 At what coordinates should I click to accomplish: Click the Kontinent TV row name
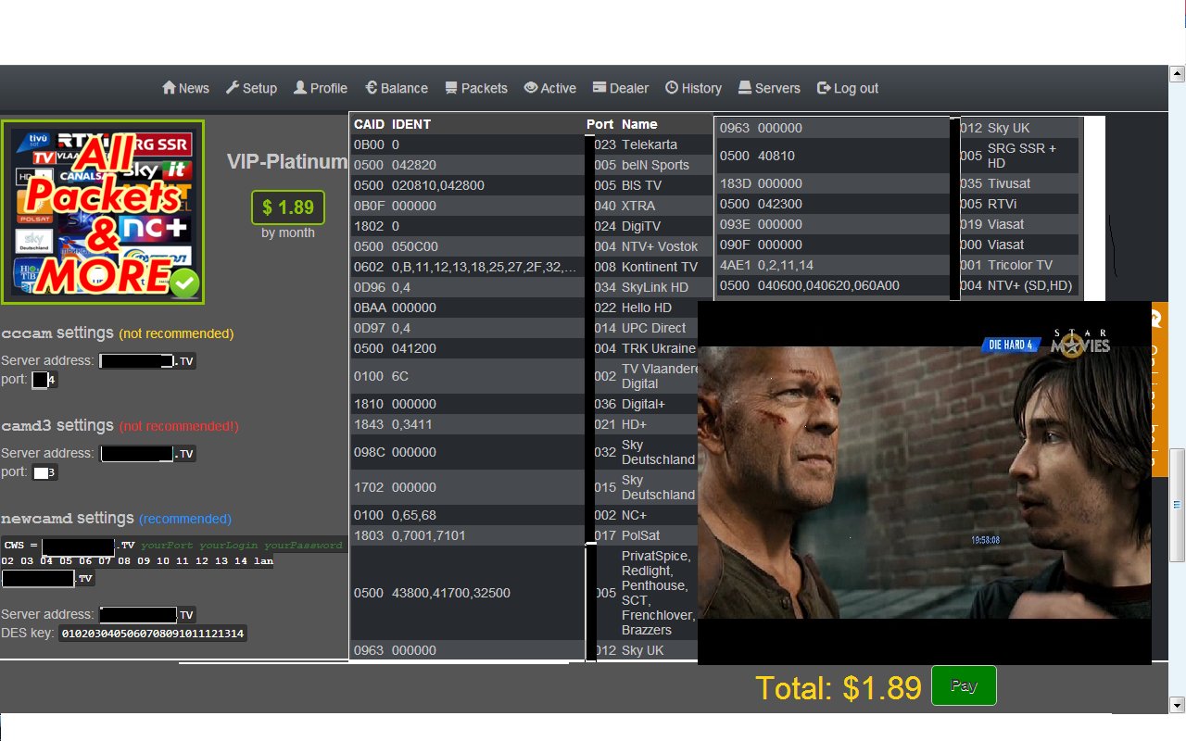[660, 267]
